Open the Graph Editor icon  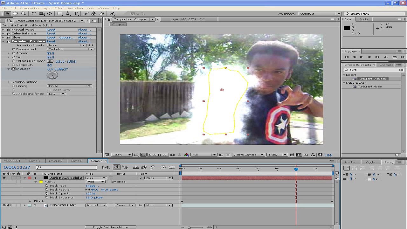click(x=172, y=167)
